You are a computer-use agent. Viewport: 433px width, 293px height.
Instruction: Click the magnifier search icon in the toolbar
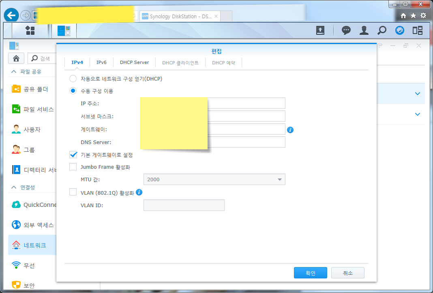click(382, 30)
